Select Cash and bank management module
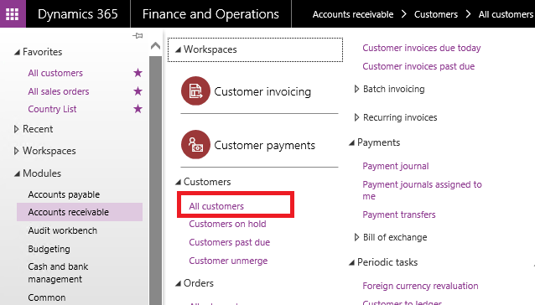 point(58,272)
